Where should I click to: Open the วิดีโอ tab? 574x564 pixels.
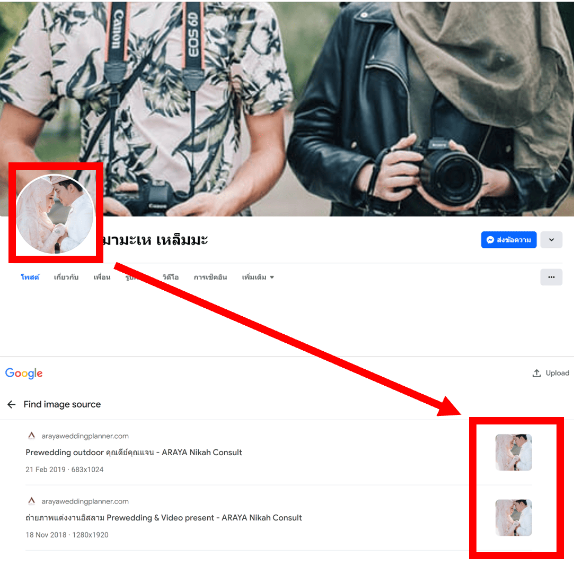coord(170,277)
